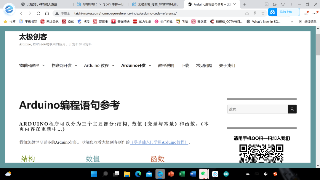Open Baidu Netdisk on the taskbar

215,174
